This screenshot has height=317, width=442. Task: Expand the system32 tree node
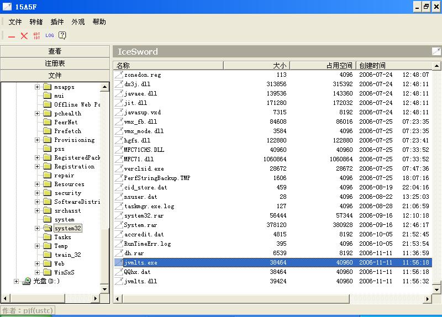pyautogui.click(x=38, y=229)
